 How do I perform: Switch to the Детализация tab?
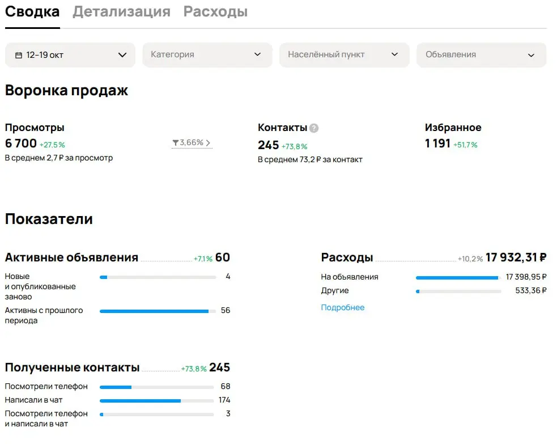tap(121, 11)
